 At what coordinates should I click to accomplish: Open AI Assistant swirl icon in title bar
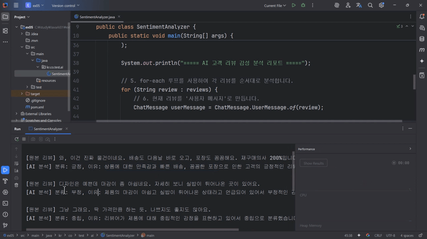[337, 5]
